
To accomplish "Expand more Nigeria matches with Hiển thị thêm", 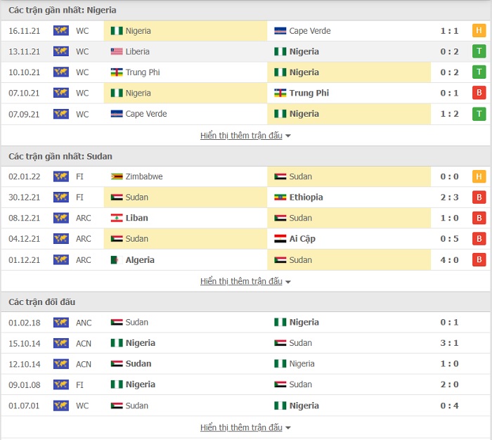I will point(245,136).
